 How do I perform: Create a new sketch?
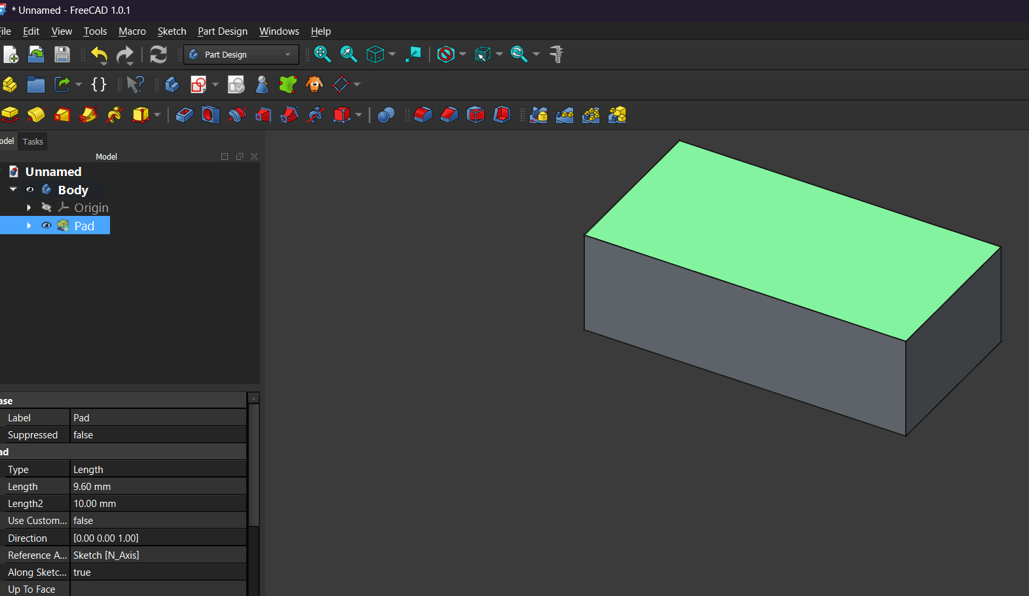[x=198, y=84]
